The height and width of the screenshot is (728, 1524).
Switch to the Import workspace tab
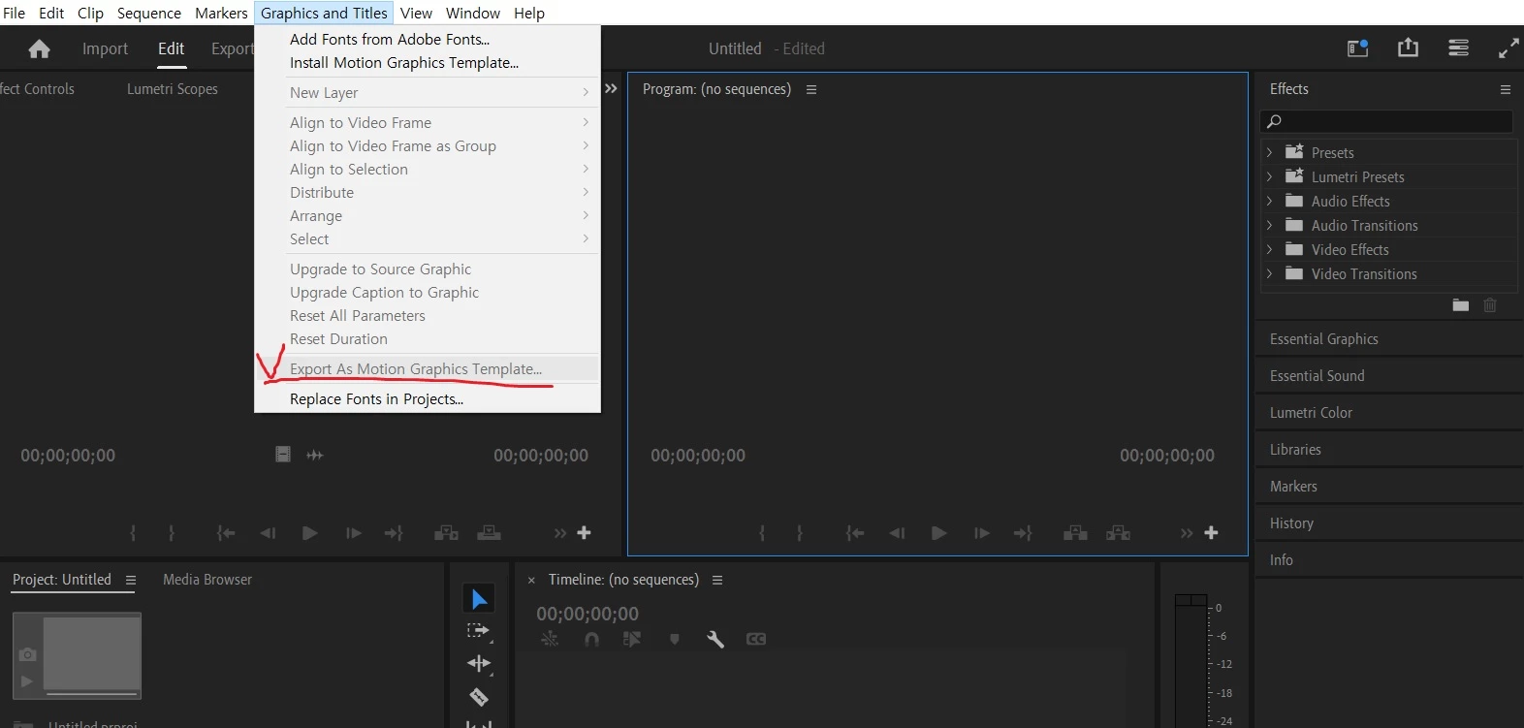point(105,48)
